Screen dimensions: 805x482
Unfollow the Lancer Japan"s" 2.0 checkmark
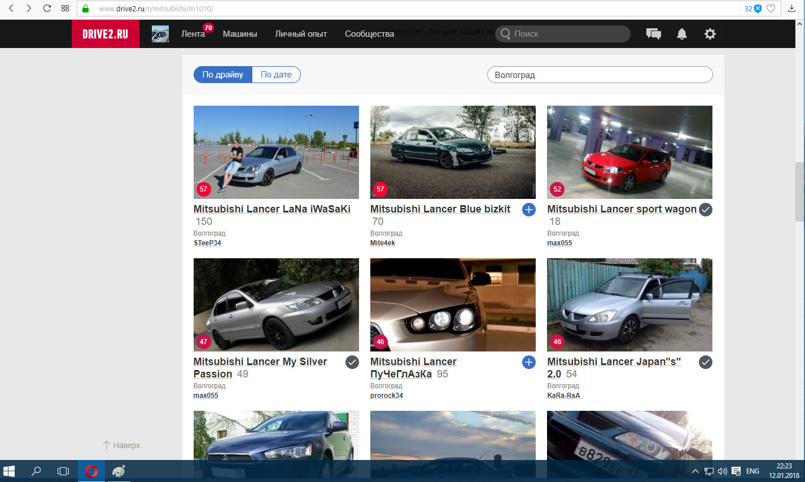point(706,362)
